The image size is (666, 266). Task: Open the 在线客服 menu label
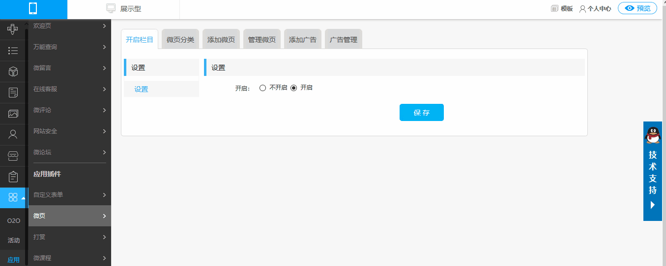pyautogui.click(x=45, y=89)
